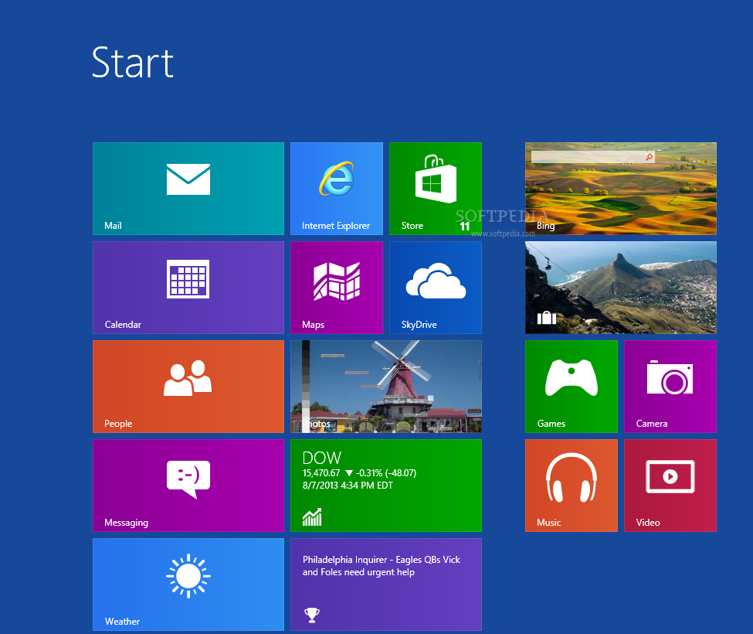Image resolution: width=753 pixels, height=634 pixels.
Task: Click the SkyDrive label text
Action: tap(419, 325)
